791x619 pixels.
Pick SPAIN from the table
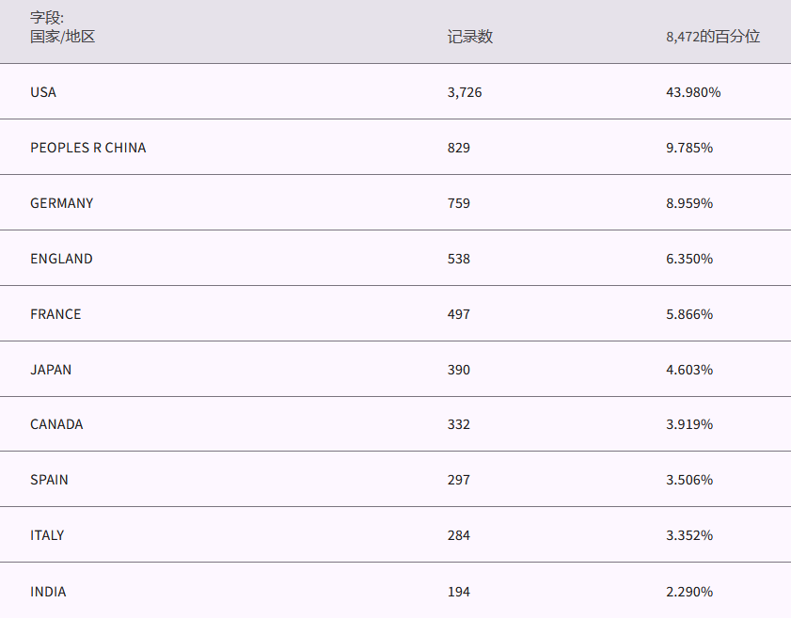pyautogui.click(x=49, y=480)
